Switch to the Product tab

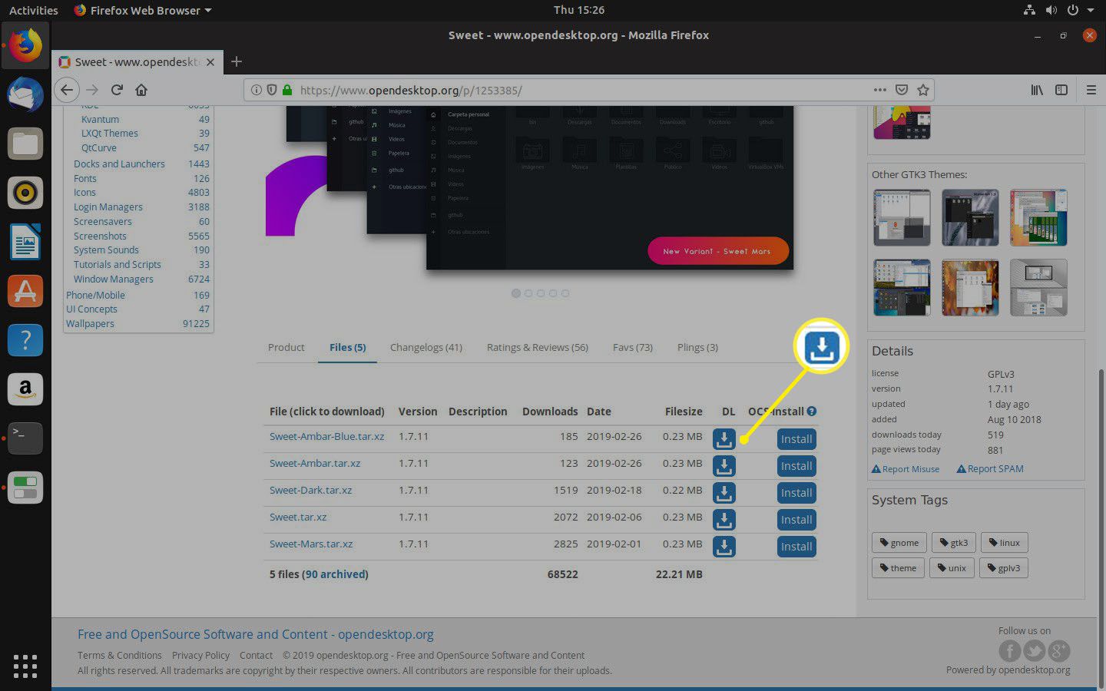[x=286, y=347]
